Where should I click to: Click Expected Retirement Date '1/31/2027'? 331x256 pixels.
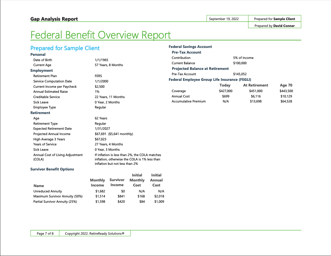102,128
